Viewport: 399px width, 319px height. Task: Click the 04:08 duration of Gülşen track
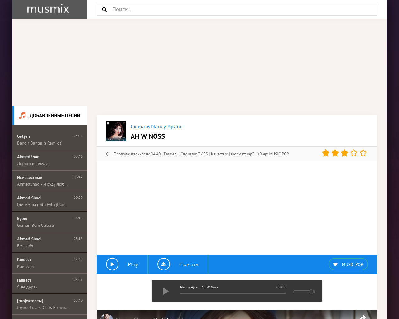pyautogui.click(x=78, y=136)
